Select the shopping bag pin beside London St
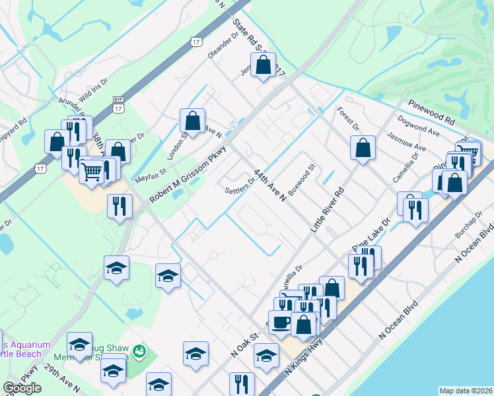The width and height of the screenshot is (494, 396). click(192, 121)
